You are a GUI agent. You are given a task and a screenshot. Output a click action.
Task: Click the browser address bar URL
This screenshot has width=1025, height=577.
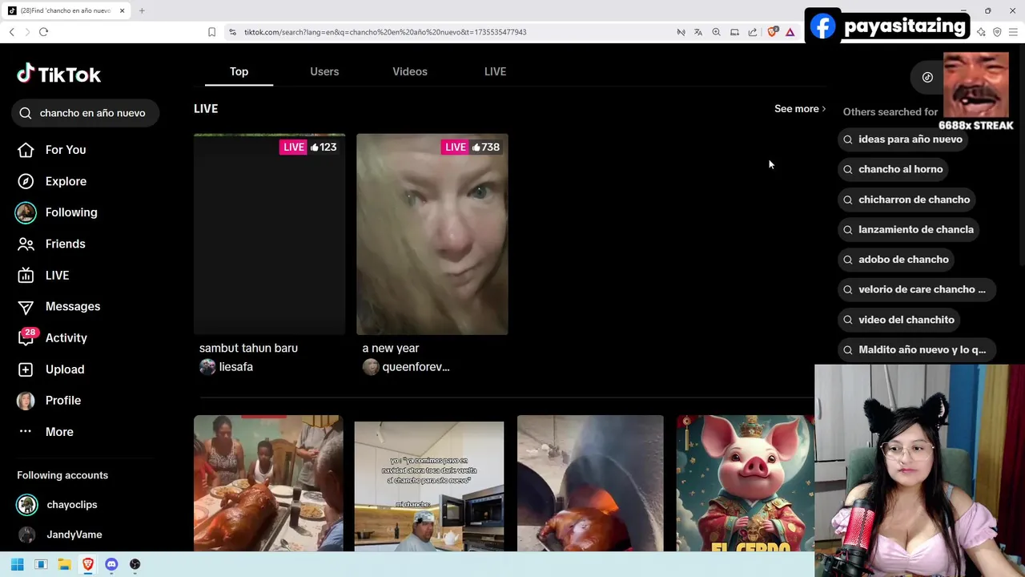click(385, 32)
